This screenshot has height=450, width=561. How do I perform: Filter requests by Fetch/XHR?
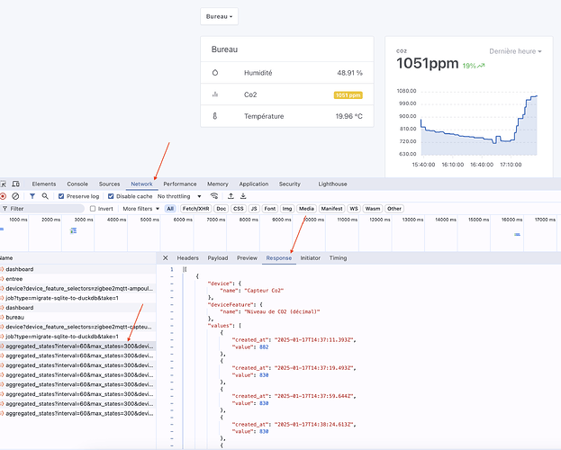coord(195,208)
